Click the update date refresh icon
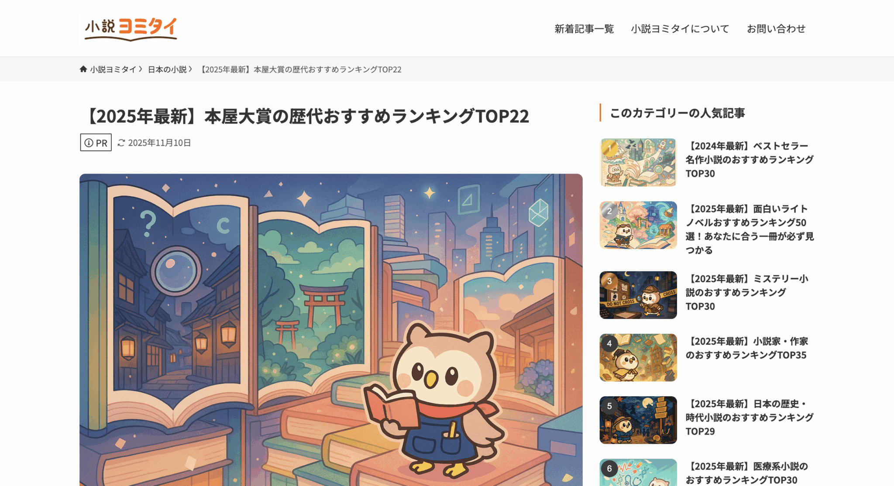Image resolution: width=894 pixels, height=486 pixels. (x=121, y=143)
